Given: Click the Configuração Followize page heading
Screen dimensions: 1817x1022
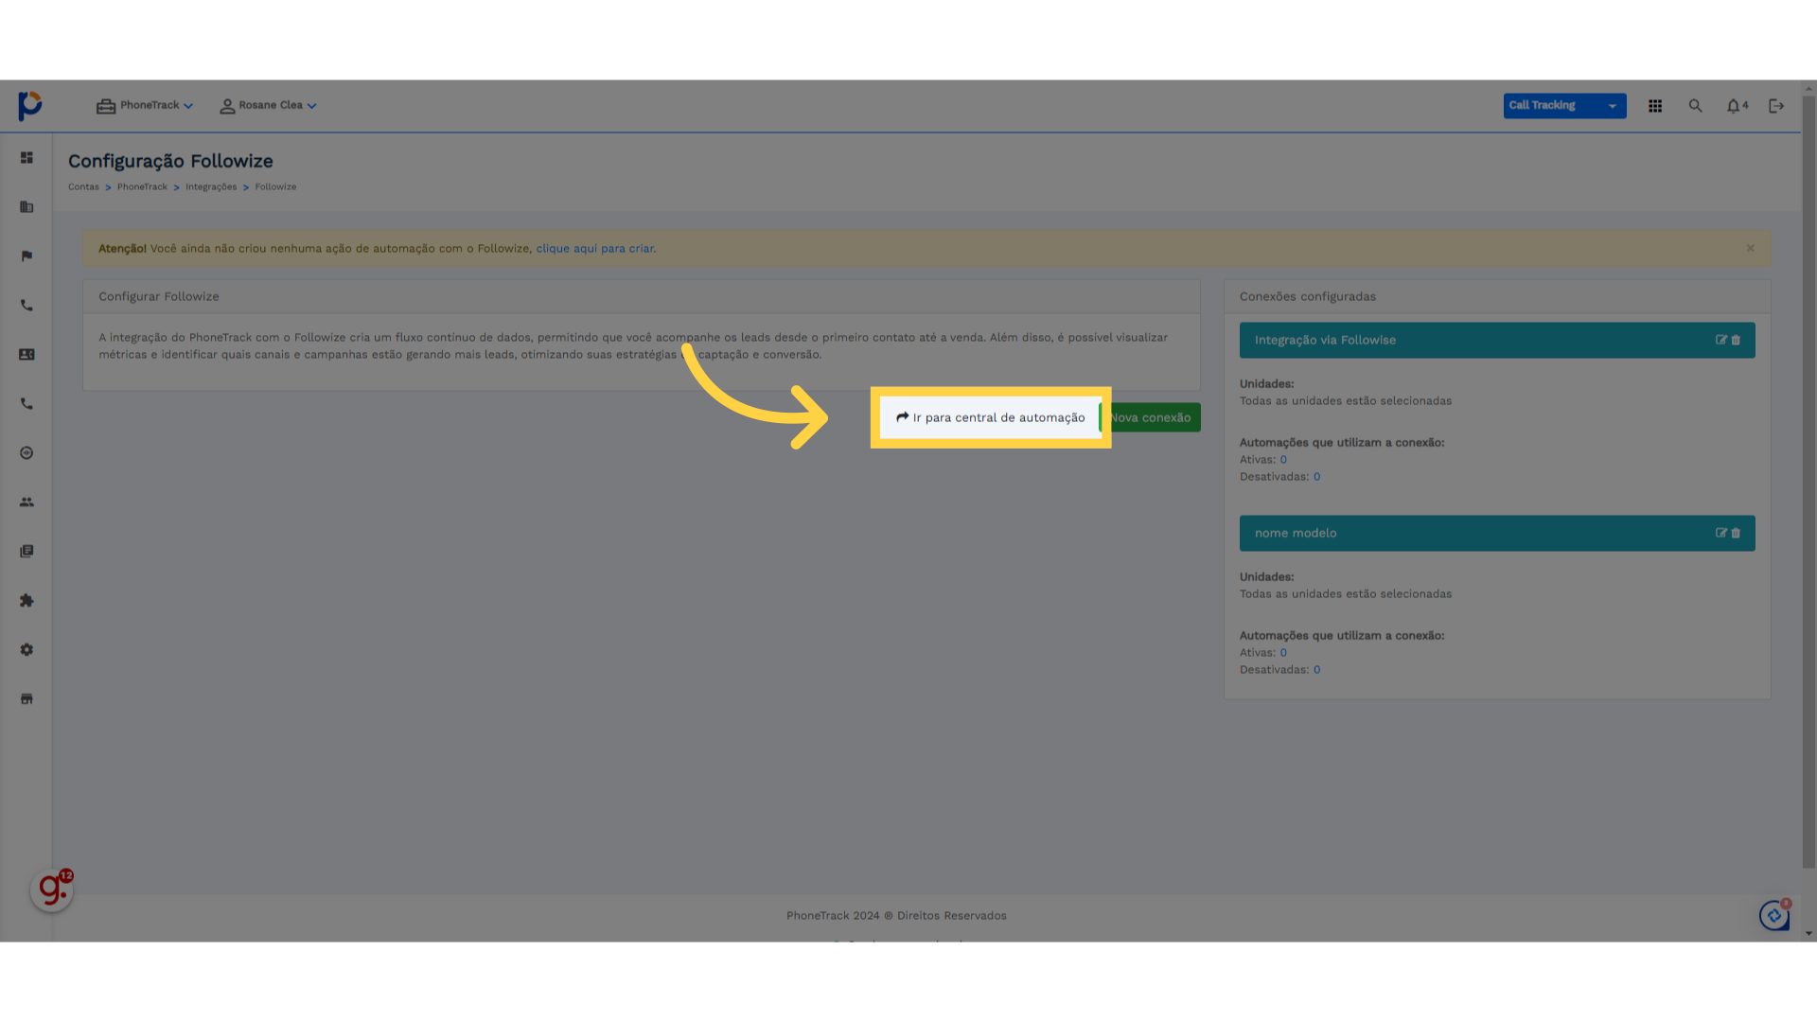Looking at the screenshot, I should [170, 161].
